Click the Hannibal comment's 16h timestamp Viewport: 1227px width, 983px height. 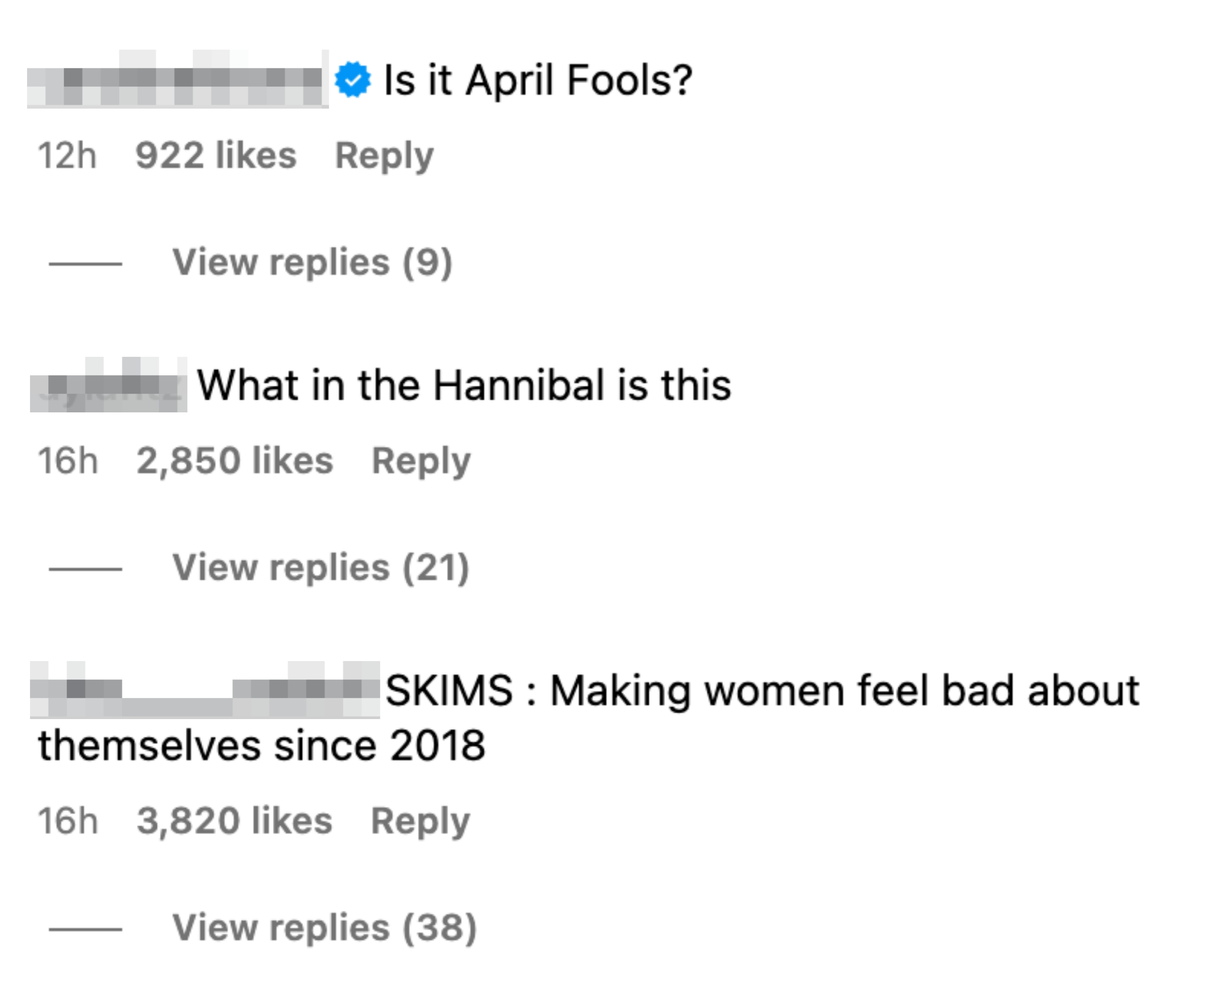(68, 461)
